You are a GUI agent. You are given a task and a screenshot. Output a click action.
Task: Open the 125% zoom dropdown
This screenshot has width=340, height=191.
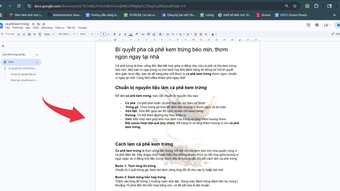[49, 34]
